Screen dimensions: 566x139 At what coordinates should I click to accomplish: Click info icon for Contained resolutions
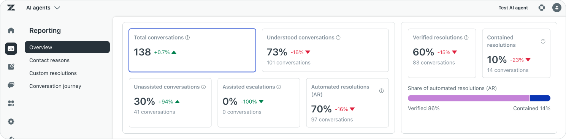click(543, 41)
